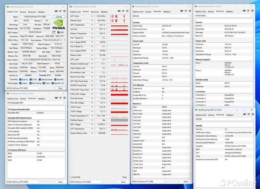Click refresh icon in PCIe Resizable BAR window
Viewport: 260px width, 189px height.
click(61, 98)
